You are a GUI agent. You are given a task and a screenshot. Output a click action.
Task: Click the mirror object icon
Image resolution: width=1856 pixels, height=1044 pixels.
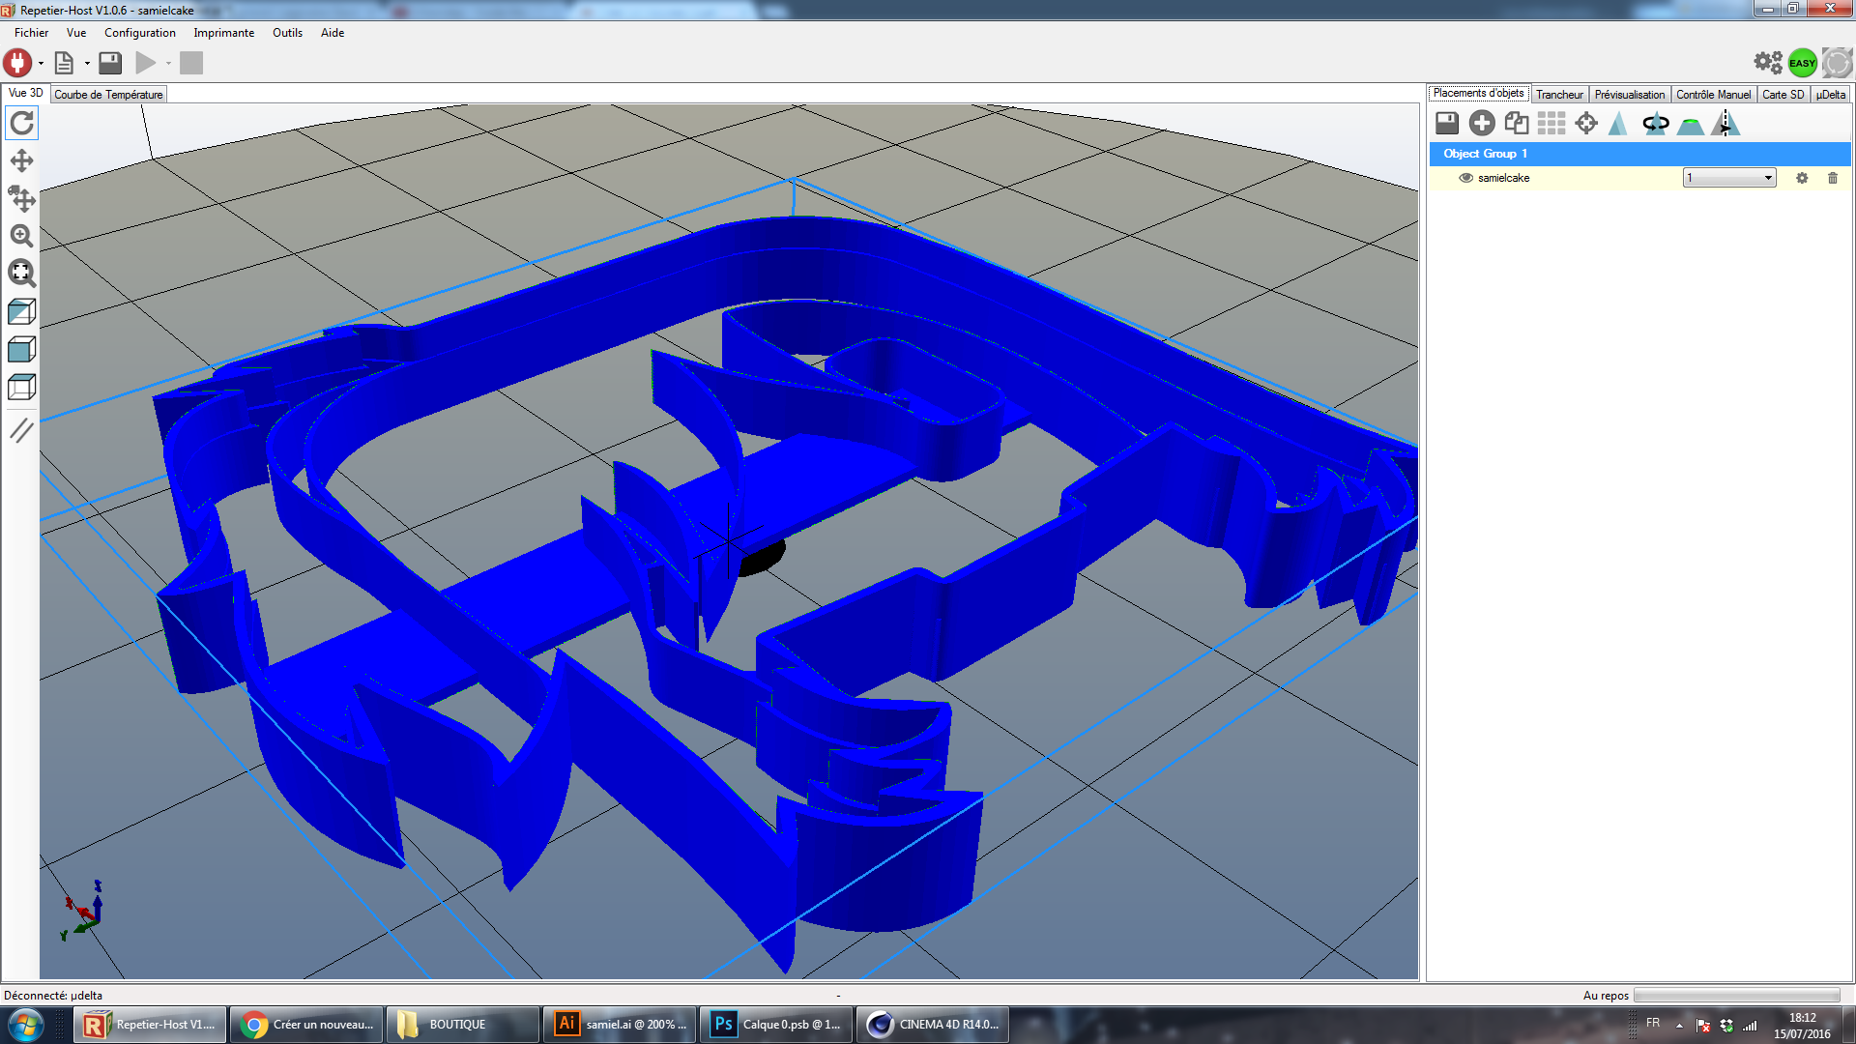pos(1725,123)
